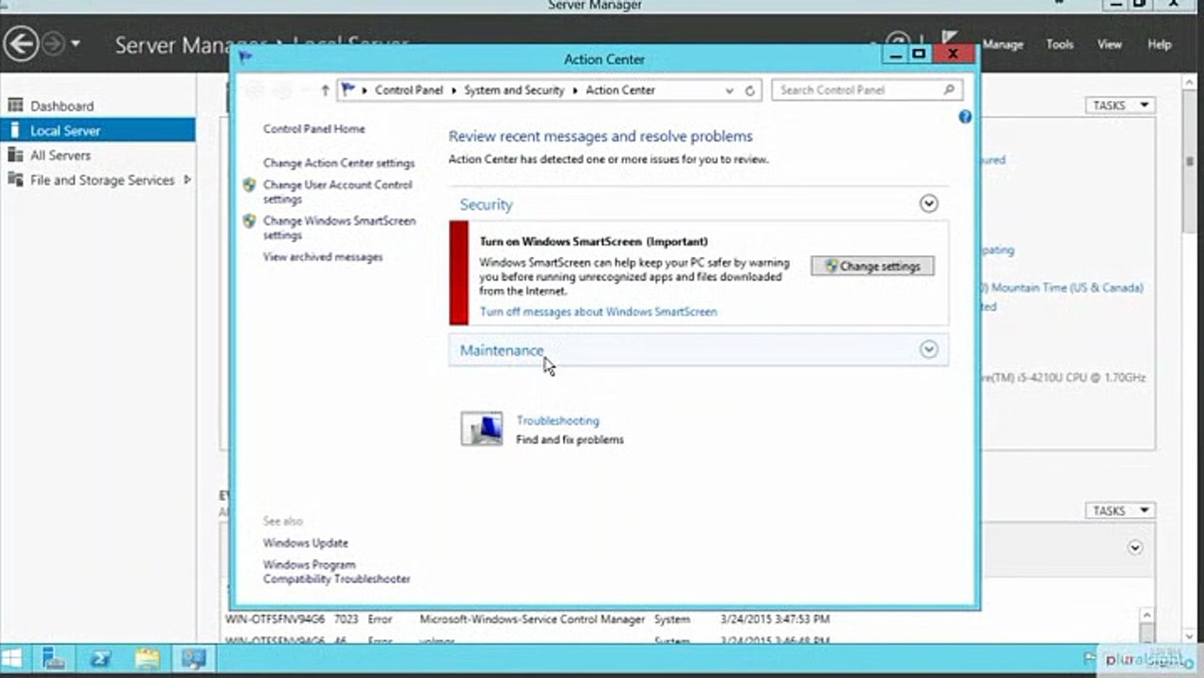Collapse the Security section chevron

[x=928, y=203]
